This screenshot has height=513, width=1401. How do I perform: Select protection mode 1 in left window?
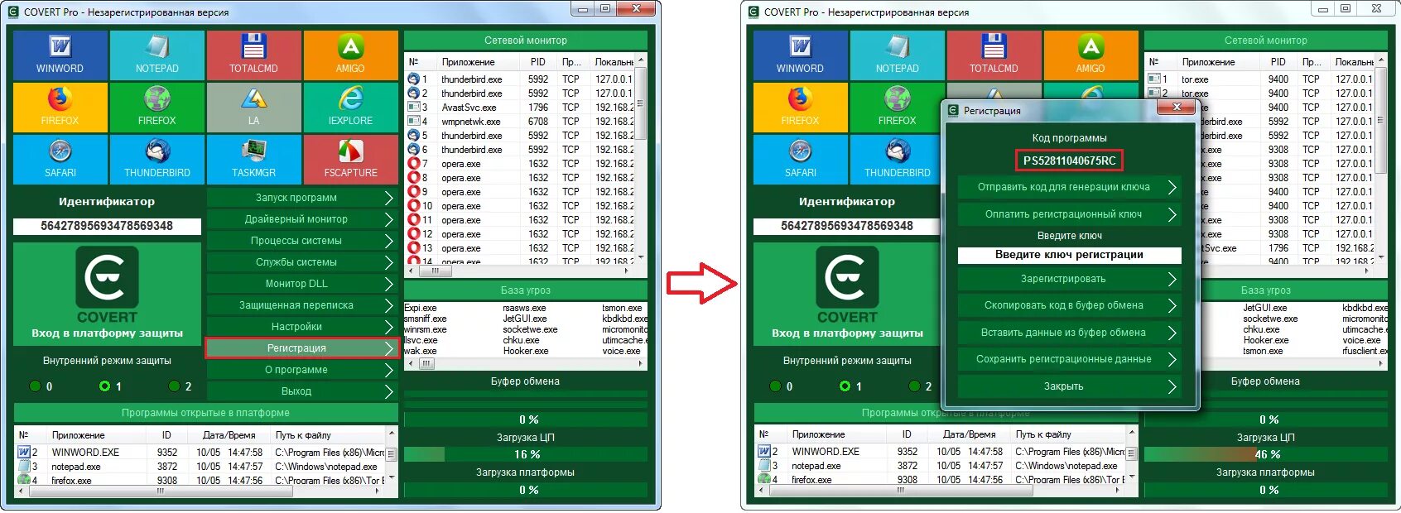pos(105,386)
